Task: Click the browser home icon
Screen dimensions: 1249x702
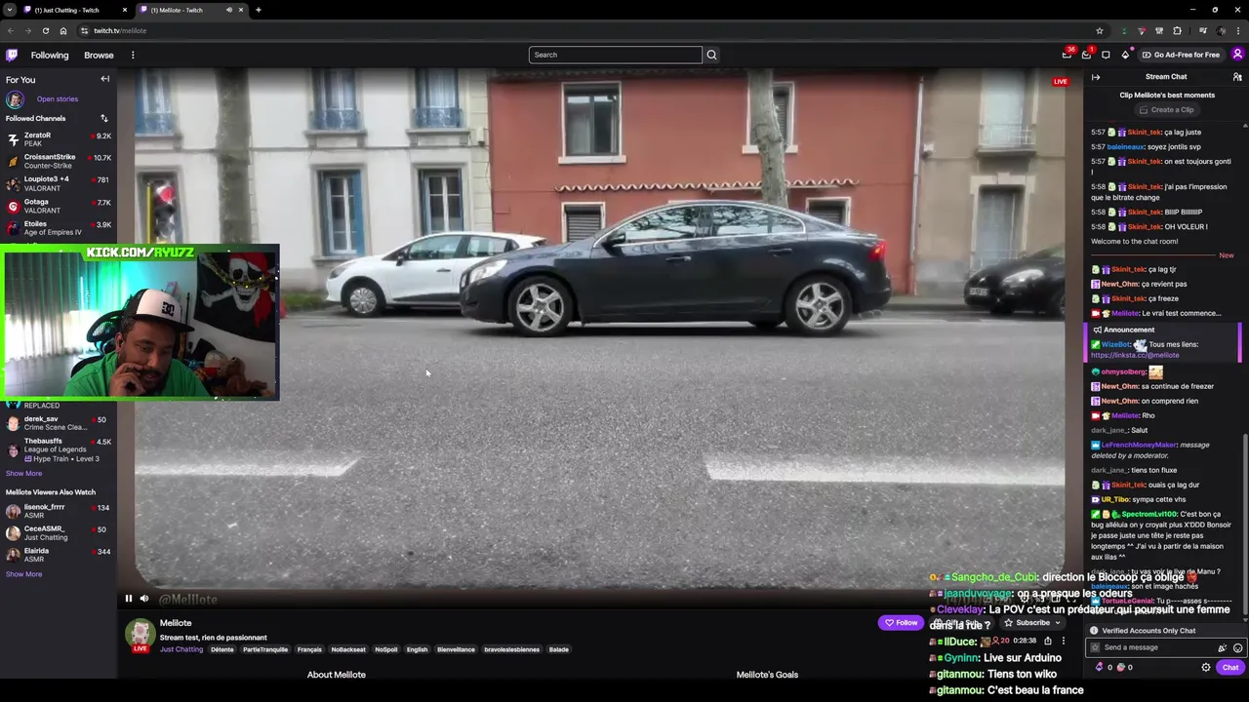Action: tap(63, 30)
